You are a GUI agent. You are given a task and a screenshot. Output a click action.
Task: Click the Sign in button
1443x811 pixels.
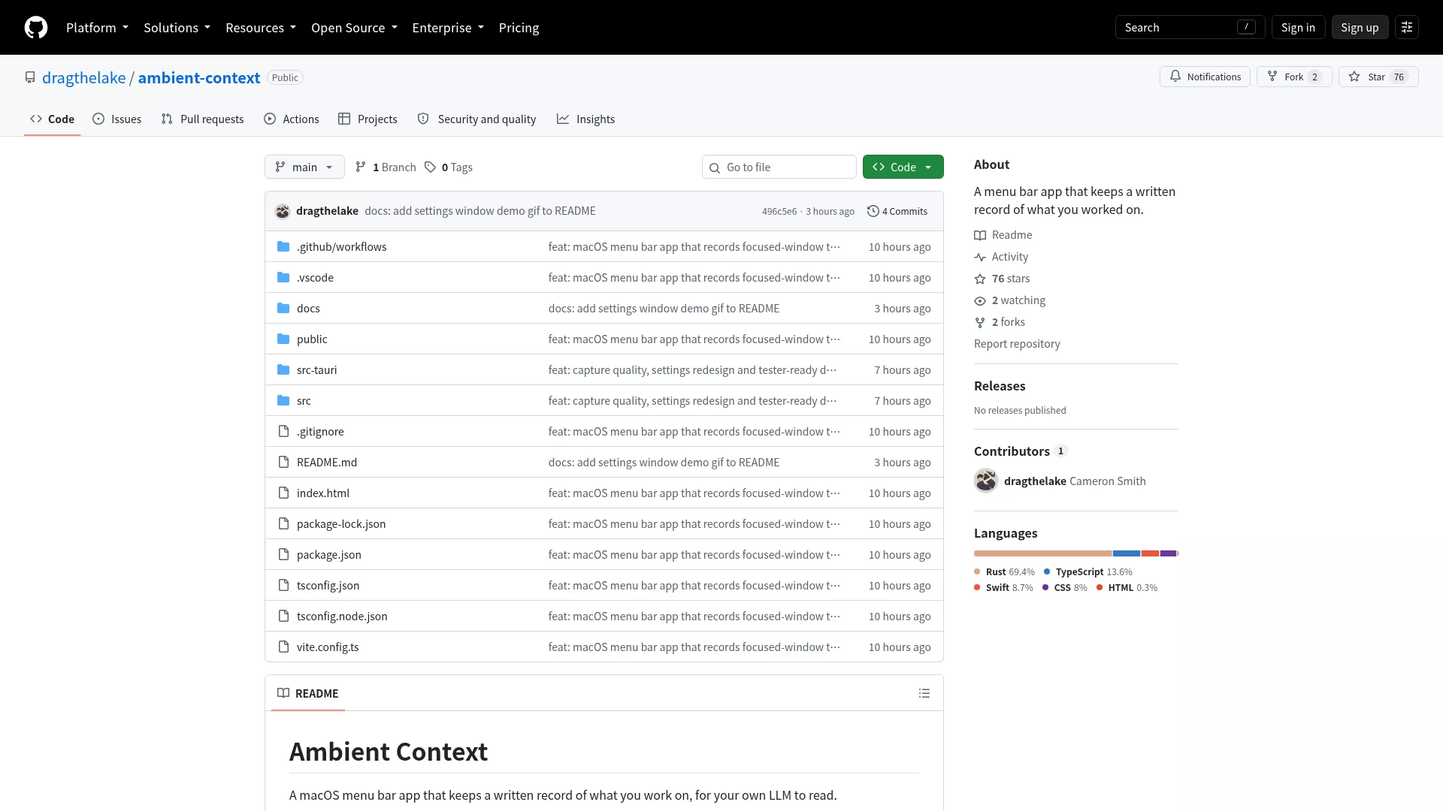(x=1298, y=28)
